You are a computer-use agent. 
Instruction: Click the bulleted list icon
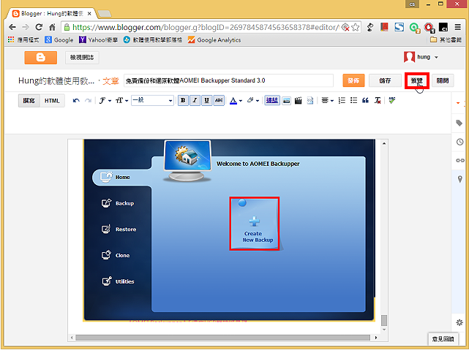click(x=353, y=101)
